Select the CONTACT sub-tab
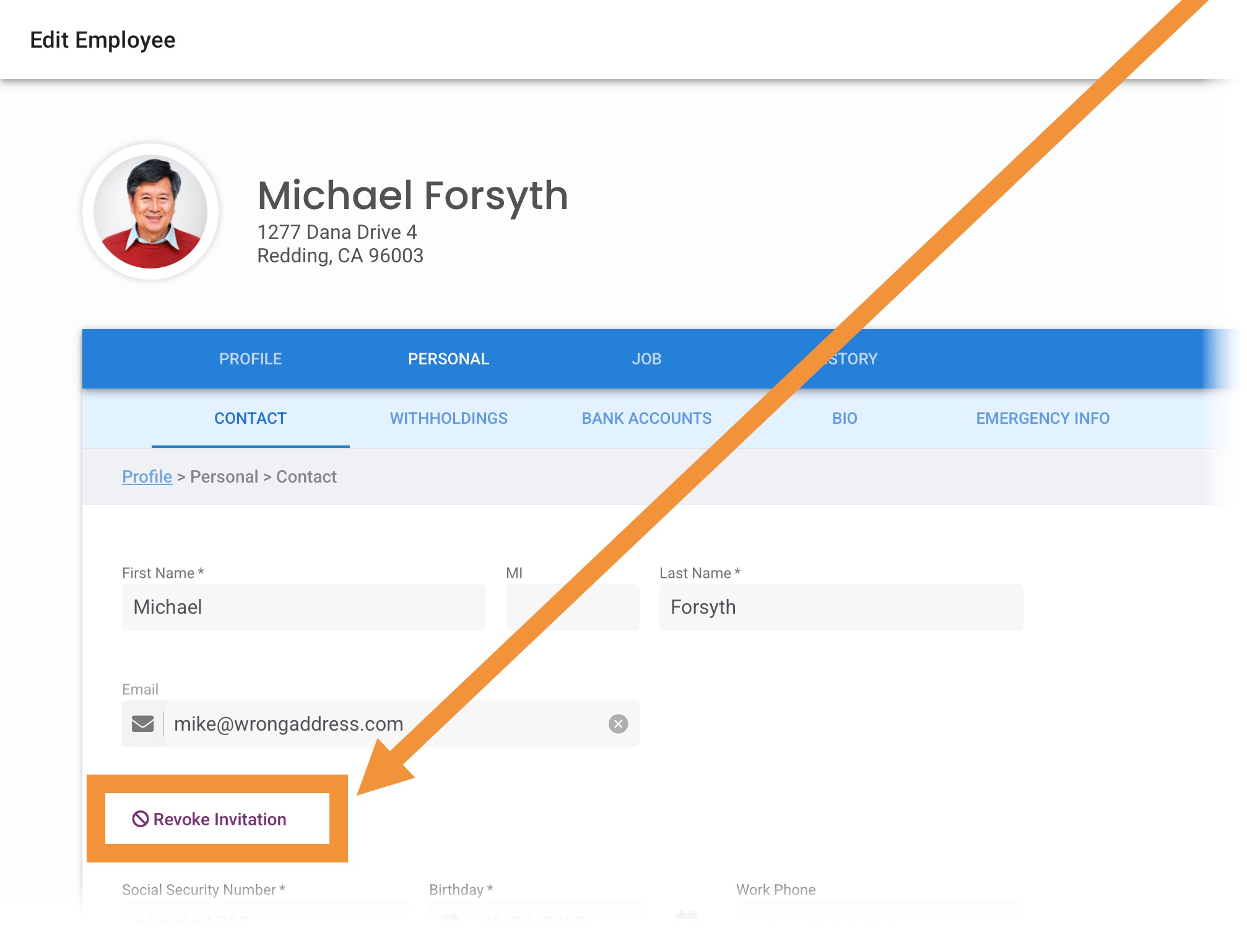The image size is (1247, 928). pyautogui.click(x=250, y=418)
